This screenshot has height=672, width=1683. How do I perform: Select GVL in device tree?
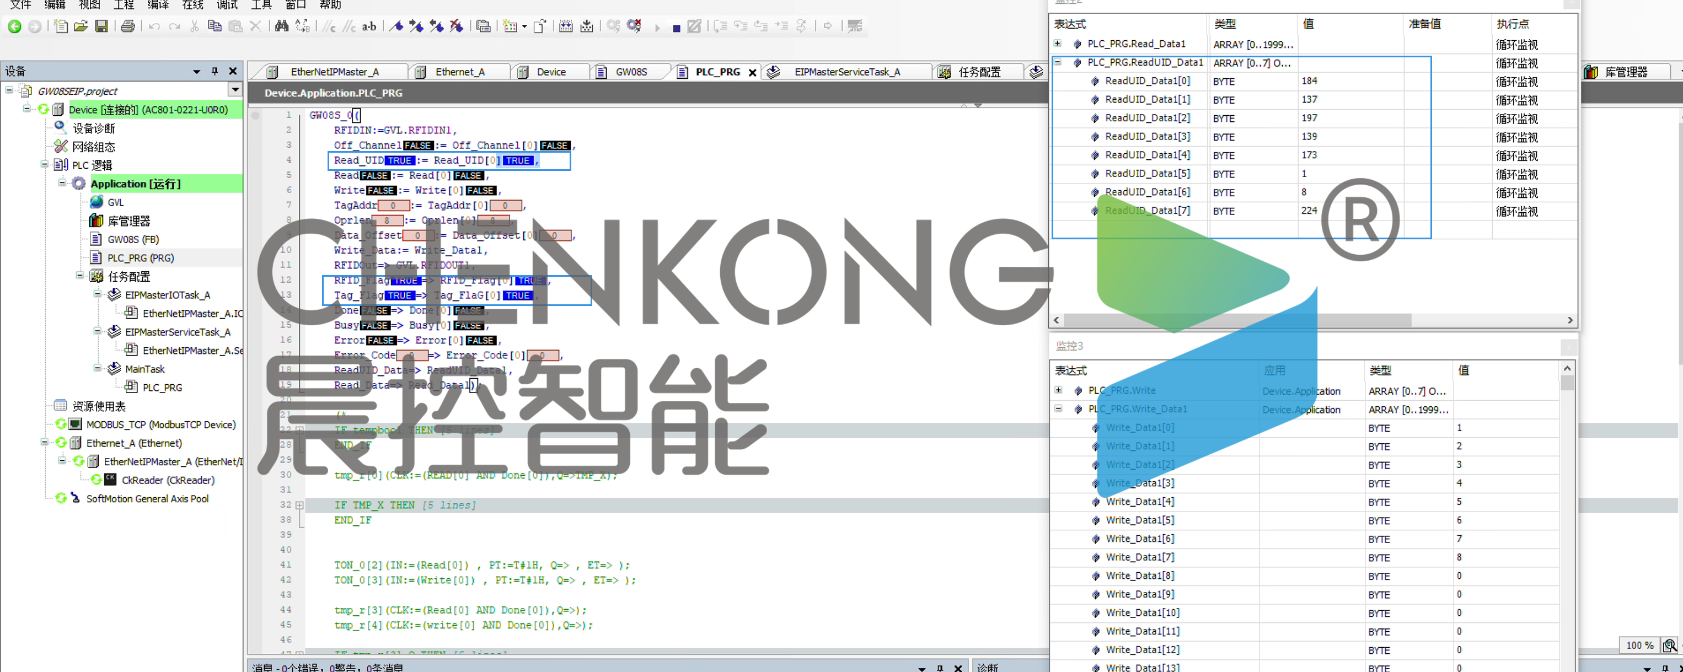(x=116, y=202)
